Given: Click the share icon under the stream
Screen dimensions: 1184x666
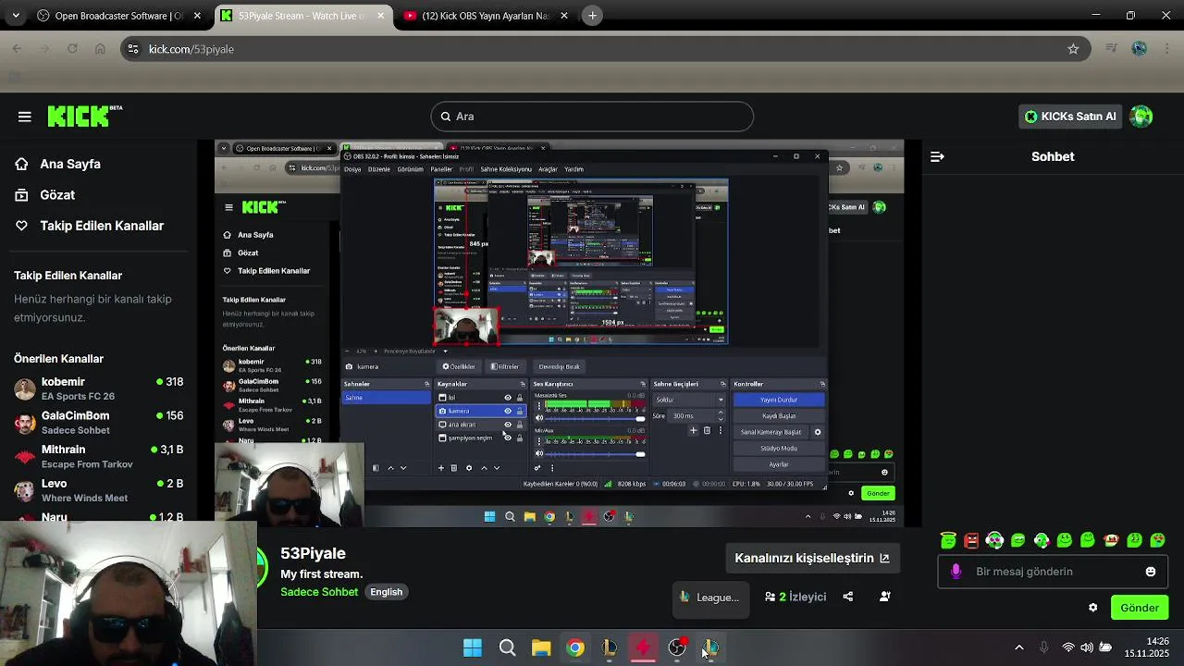Looking at the screenshot, I should coord(848,597).
